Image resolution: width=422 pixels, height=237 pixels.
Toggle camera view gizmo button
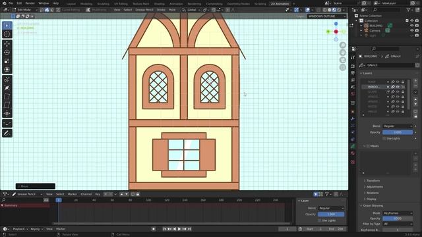[x=343, y=60]
